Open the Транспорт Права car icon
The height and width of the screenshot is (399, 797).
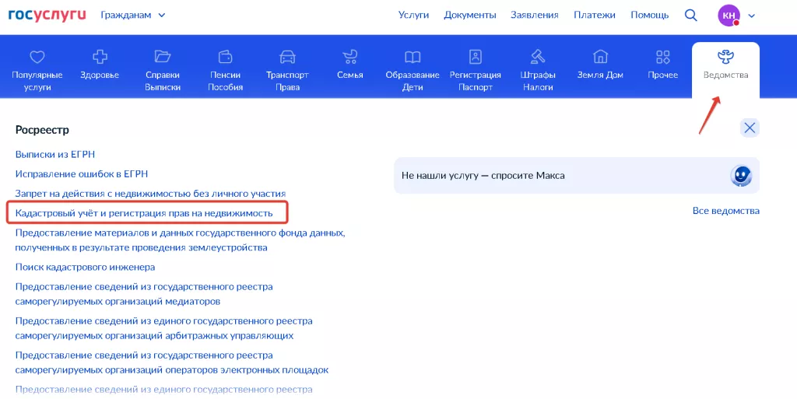click(x=287, y=56)
